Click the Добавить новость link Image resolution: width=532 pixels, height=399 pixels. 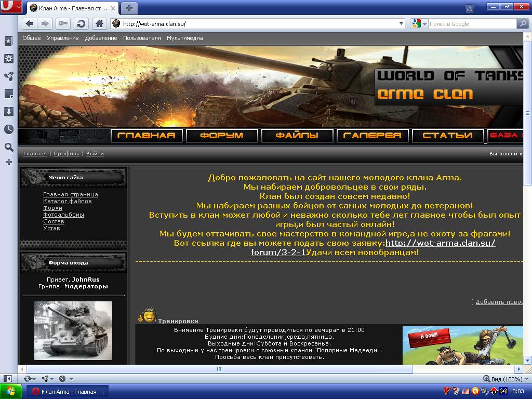(499, 302)
